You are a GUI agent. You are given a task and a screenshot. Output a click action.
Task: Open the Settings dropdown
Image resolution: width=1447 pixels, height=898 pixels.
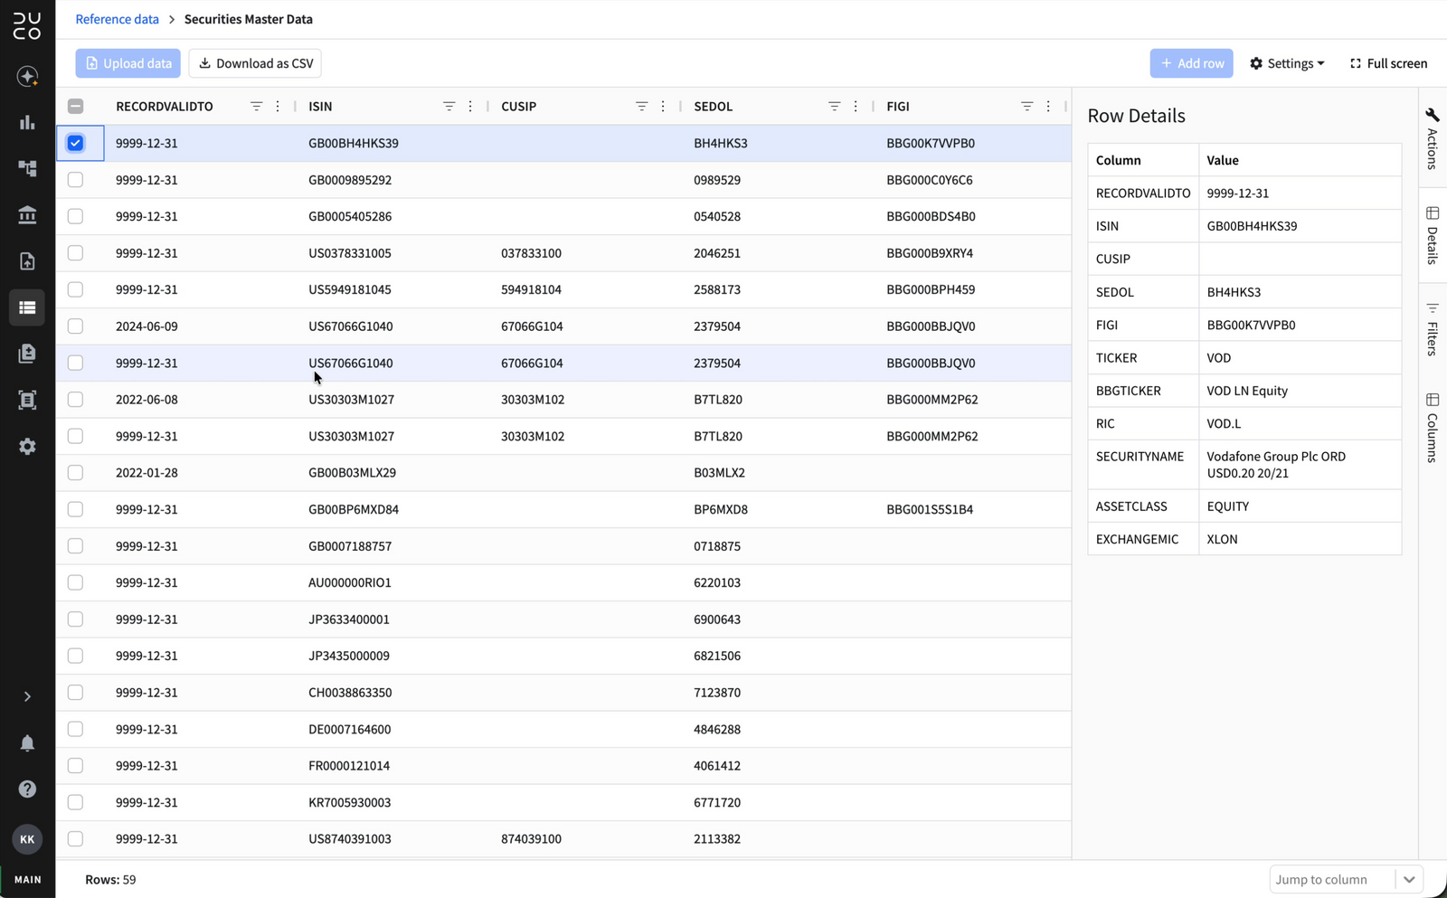(x=1287, y=63)
